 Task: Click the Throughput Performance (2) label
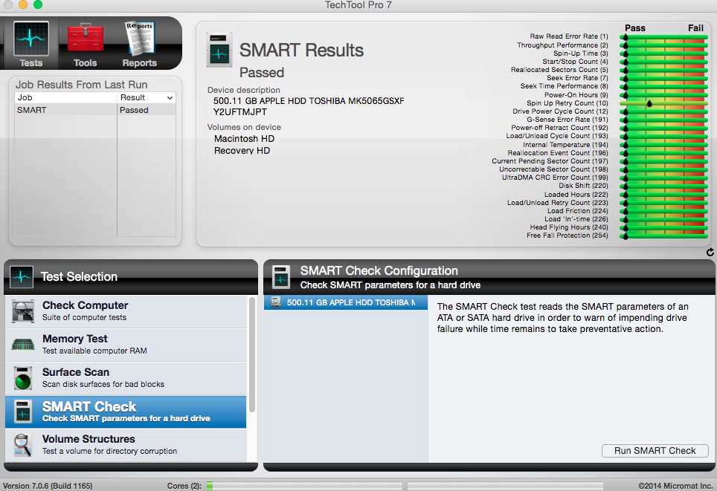[562, 45]
